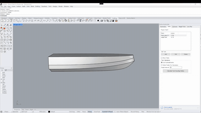201x113 pixels.
Task: Click the orange explode arrow icon
Action: (5, 28)
